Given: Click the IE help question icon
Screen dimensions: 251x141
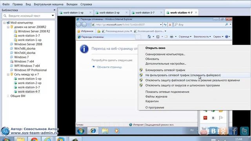Looking at the screenshot, I should click(x=227, y=37).
